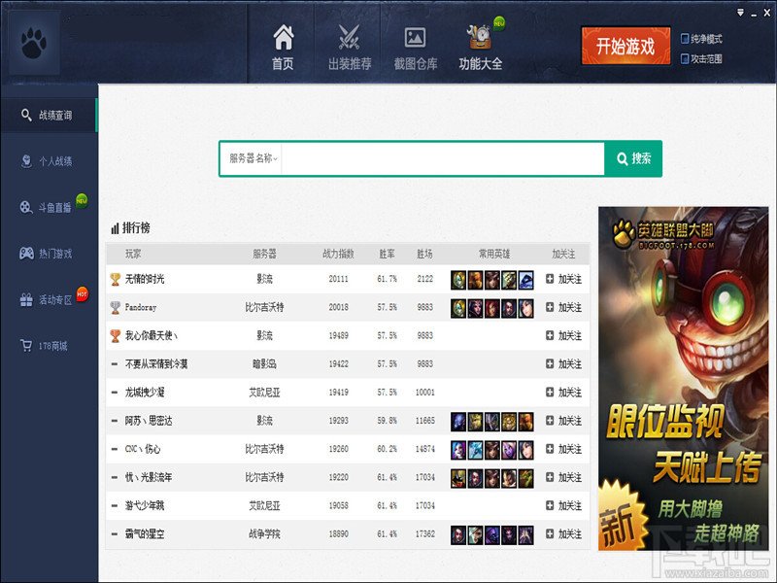Open the 截图仓库 tab
This screenshot has width=777, height=583.
[x=416, y=48]
